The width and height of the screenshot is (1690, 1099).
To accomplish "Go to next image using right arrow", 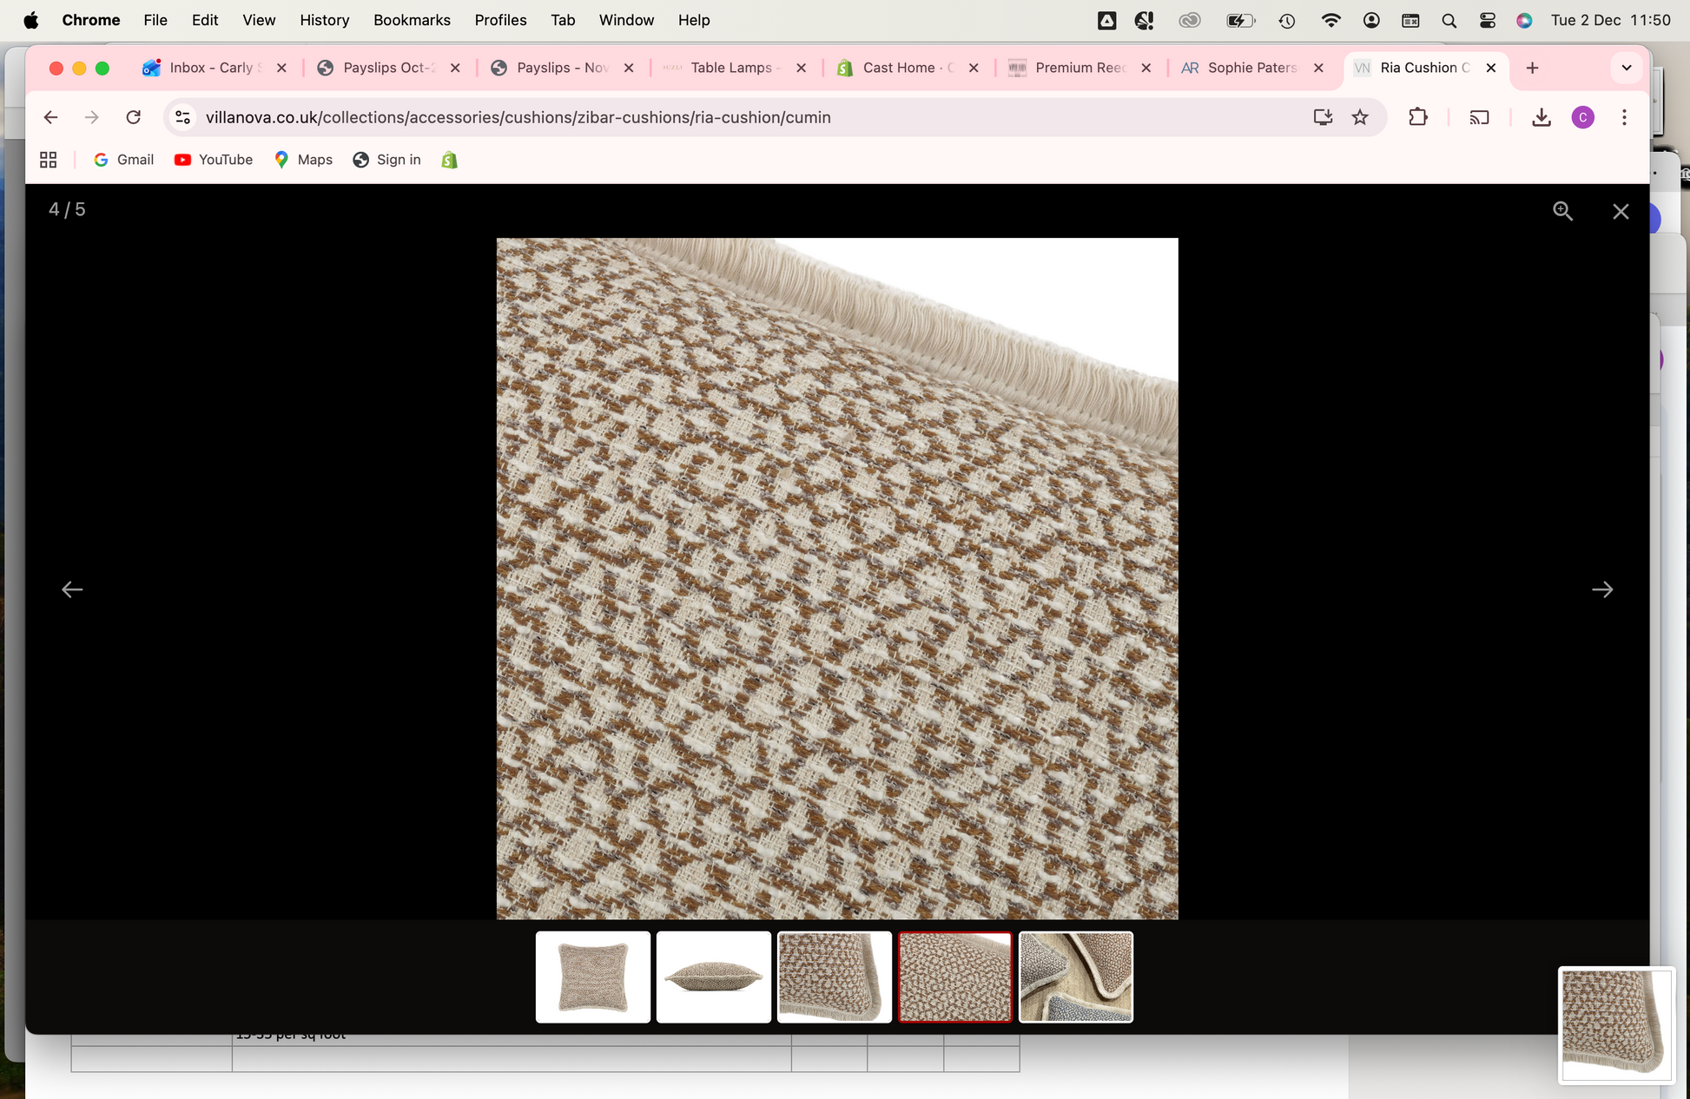I will point(1601,589).
